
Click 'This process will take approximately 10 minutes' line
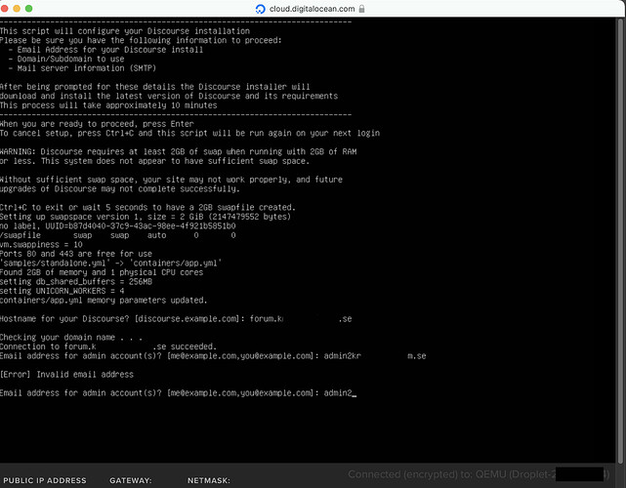pyautogui.click(x=108, y=105)
